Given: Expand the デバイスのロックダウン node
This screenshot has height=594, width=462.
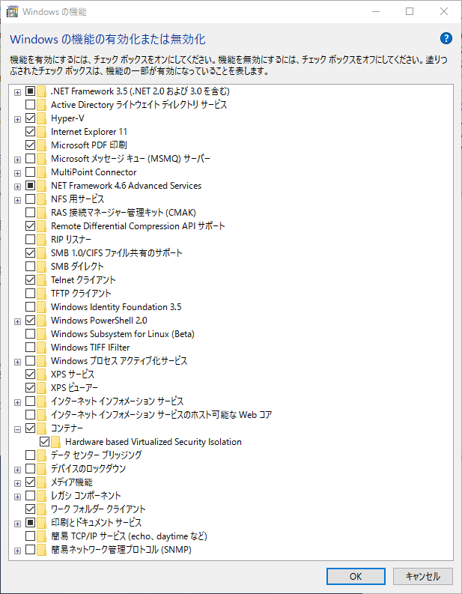Looking at the screenshot, I should tap(17, 470).
